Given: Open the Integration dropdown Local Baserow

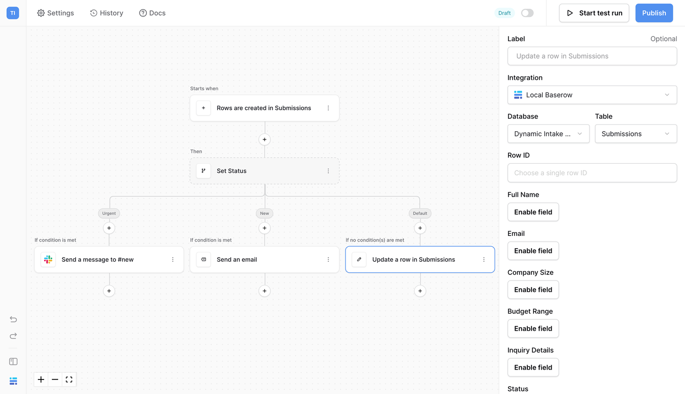Looking at the screenshot, I should tap(592, 95).
